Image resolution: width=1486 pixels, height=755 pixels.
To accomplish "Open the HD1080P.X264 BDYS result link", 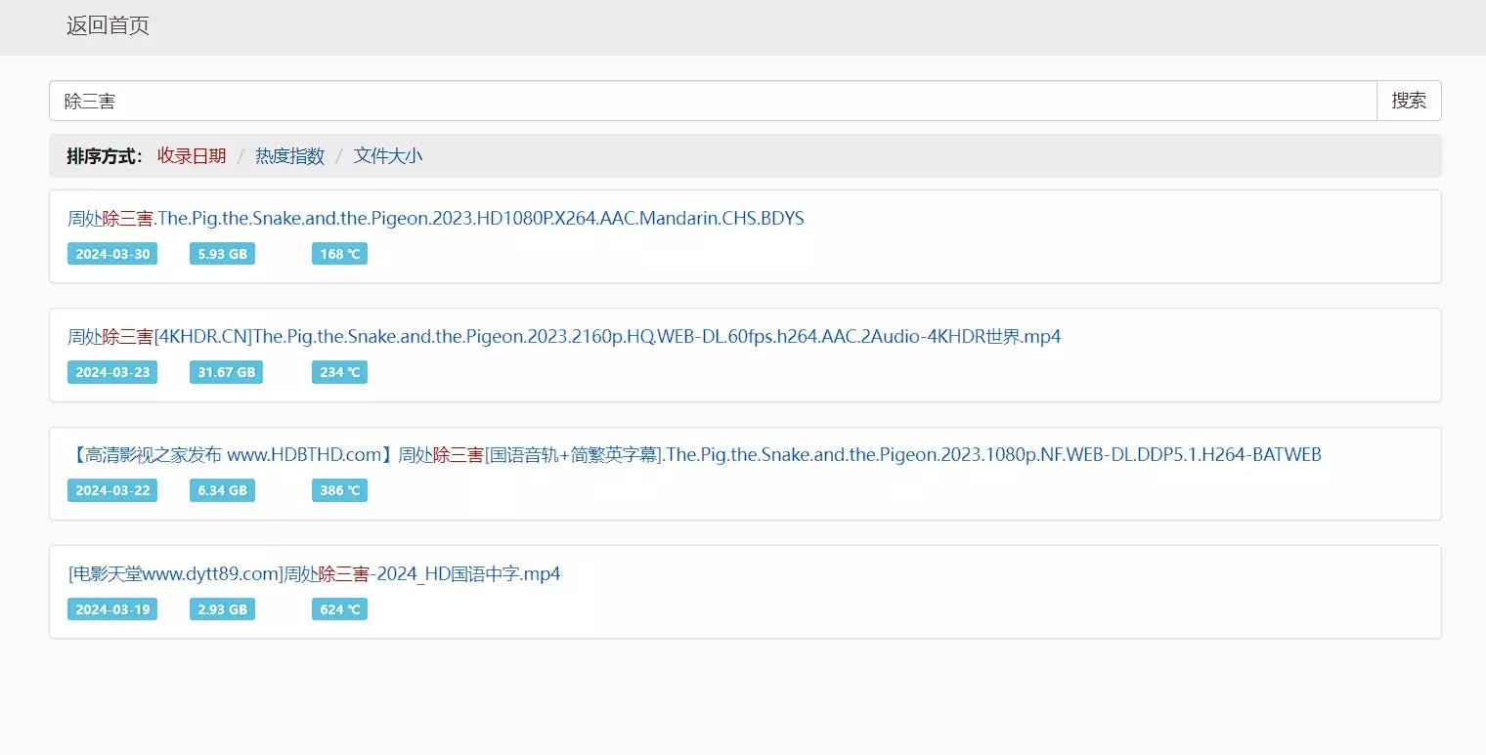I will (x=435, y=219).
